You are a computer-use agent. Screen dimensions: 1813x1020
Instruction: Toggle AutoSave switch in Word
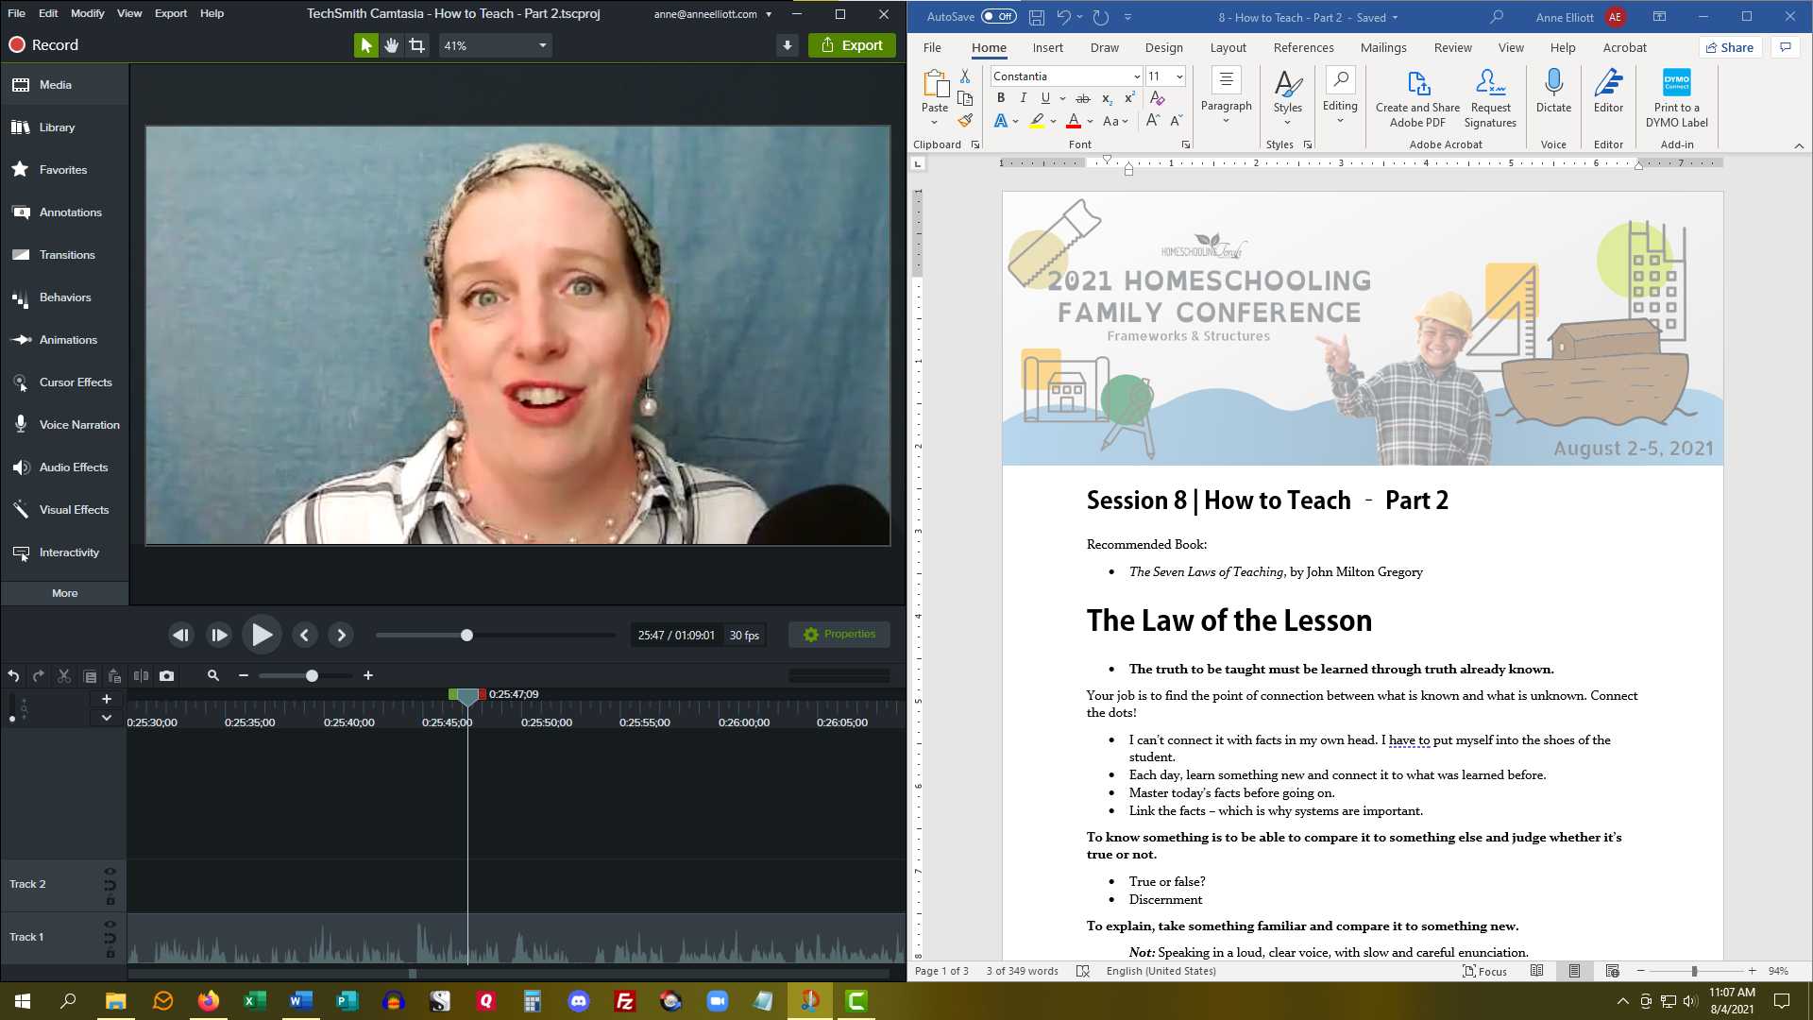[998, 17]
